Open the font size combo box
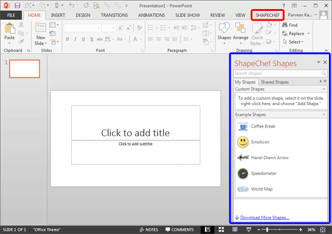332x234 pixels. 109,28
